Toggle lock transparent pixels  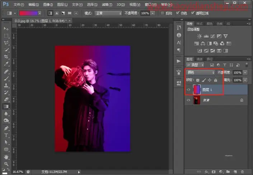[198, 80]
